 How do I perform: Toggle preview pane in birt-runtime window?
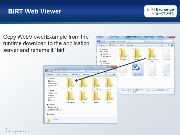click(x=168, y=45)
